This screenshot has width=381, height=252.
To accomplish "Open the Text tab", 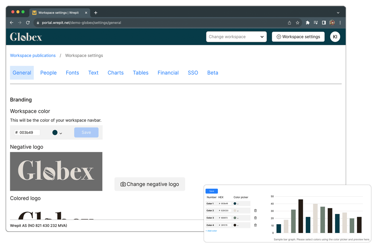I will 93,73.
